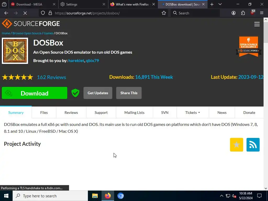Select the Donate tab

(249, 113)
